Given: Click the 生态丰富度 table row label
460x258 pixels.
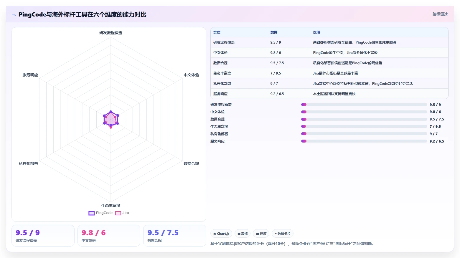Looking at the screenshot, I should (222, 73).
